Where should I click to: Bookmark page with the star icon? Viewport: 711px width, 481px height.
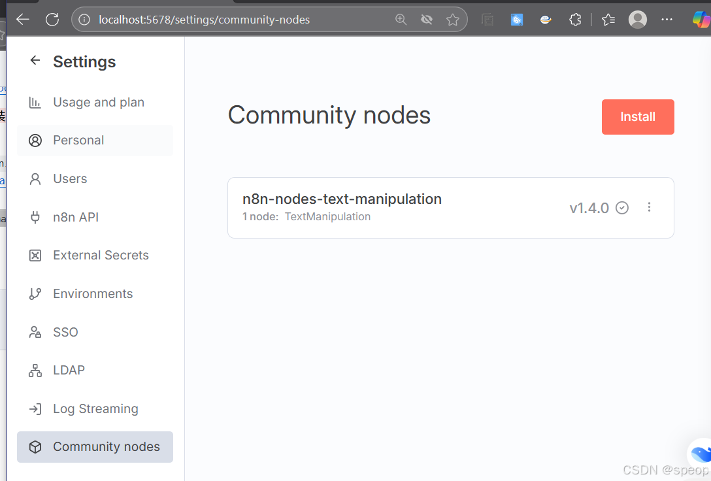tap(452, 20)
